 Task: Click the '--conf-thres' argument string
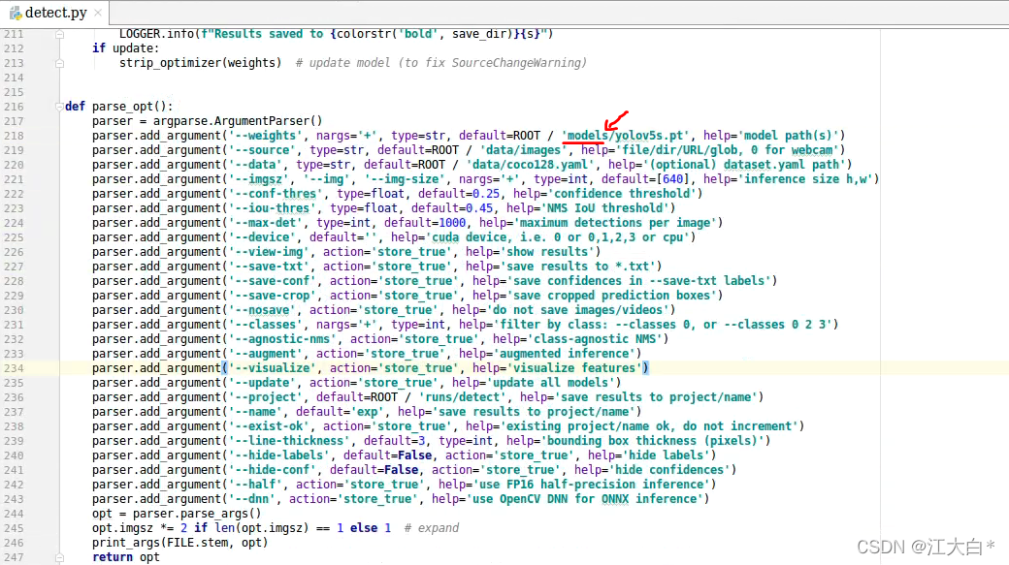tap(276, 194)
